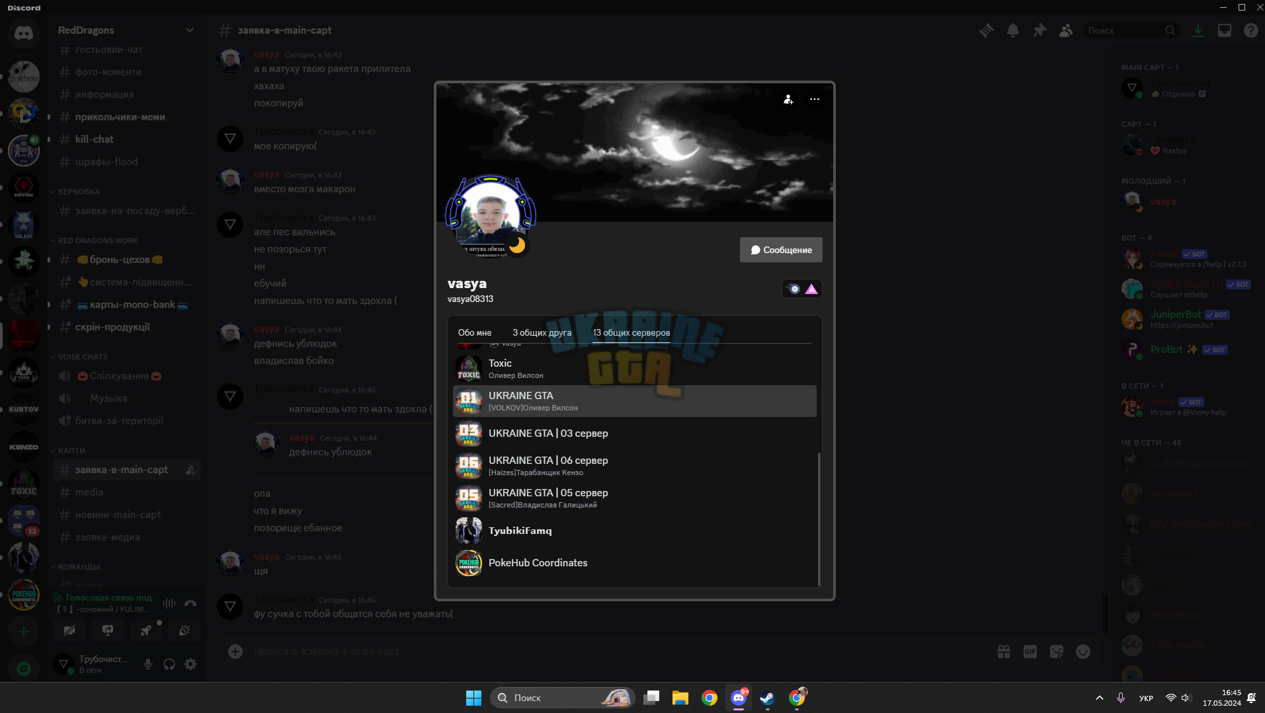Open the threads icon in channel header
Image resolution: width=1265 pixels, height=713 pixels.
987,30
